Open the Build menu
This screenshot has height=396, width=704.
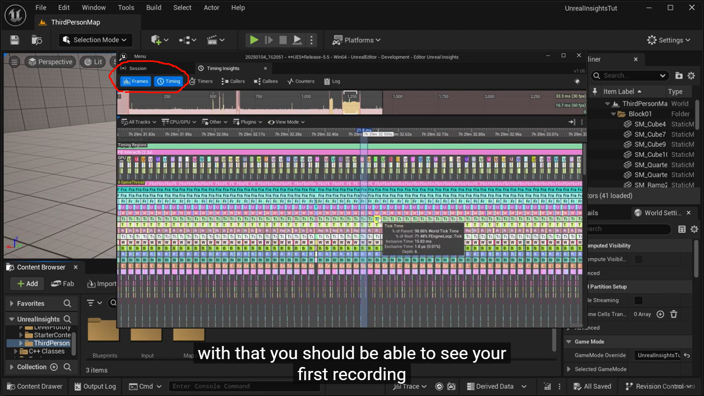coord(153,8)
